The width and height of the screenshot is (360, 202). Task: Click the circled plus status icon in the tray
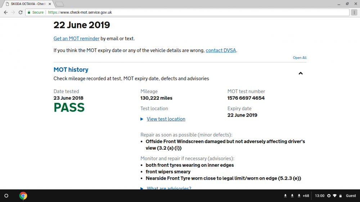[329, 196]
